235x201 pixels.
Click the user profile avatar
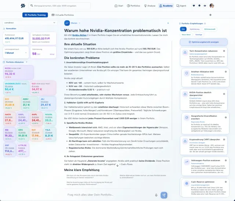[212, 6]
